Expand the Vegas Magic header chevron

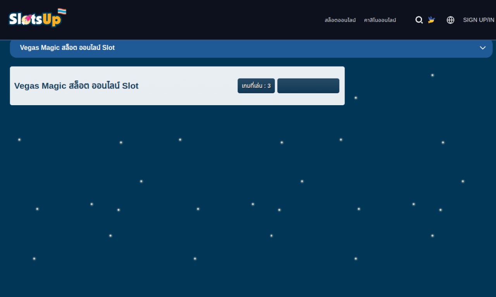483,48
